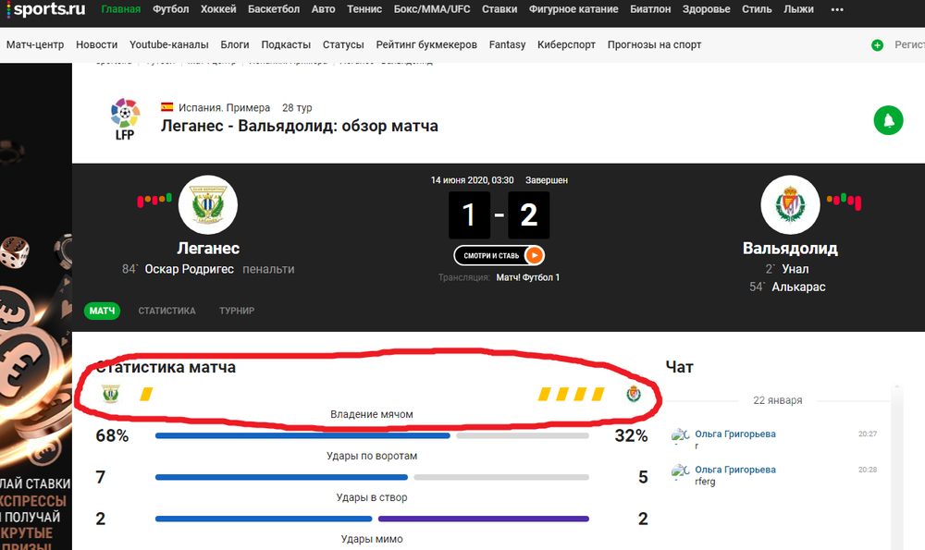The height and width of the screenshot is (550, 925).
Task: Open Бокс/MMA/UFC section
Action: 432,9
